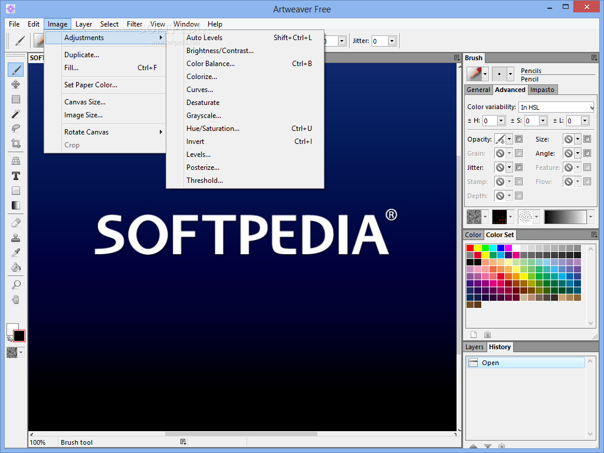Select the Shape tool
This screenshot has width=604, height=453.
click(16, 191)
